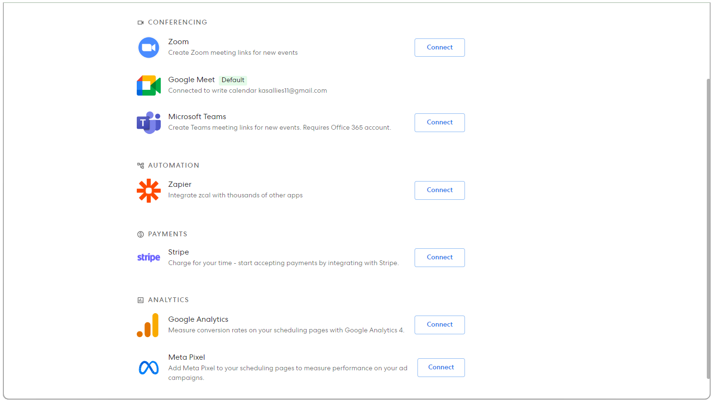Click the Stripe title text
Screen dimensions: 714x402
point(178,252)
